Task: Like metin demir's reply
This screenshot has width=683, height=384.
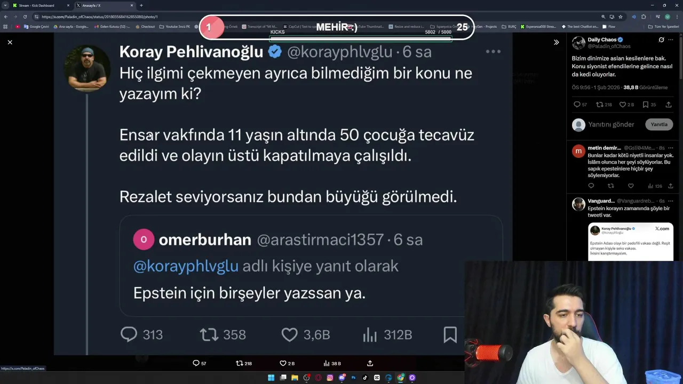Action: tap(630, 186)
